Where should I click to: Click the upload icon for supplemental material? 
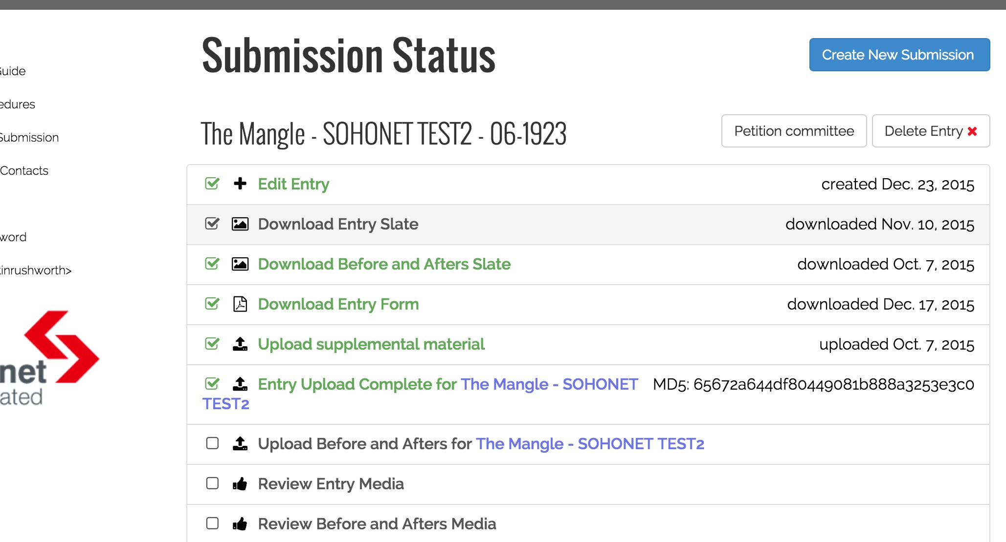[x=240, y=344]
